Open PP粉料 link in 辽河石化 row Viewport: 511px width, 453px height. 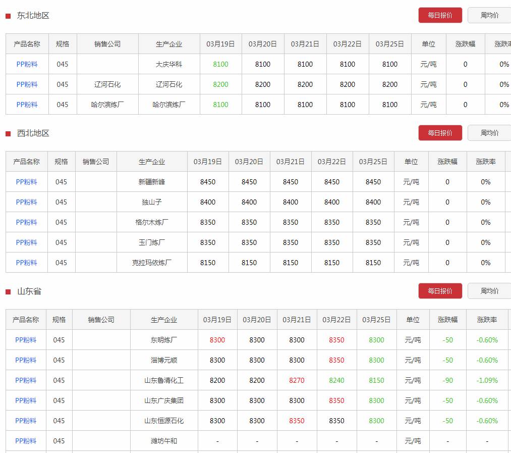click(27, 84)
